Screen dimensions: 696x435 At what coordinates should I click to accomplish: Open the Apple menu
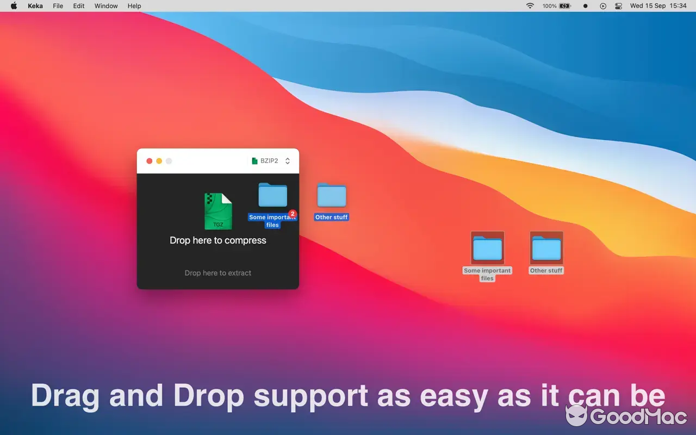(x=14, y=6)
